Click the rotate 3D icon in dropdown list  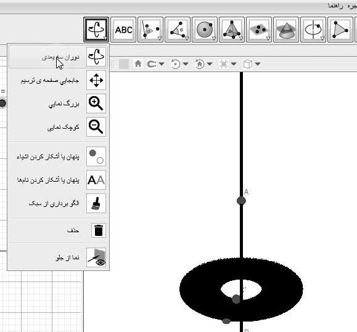pyautogui.click(x=96, y=57)
